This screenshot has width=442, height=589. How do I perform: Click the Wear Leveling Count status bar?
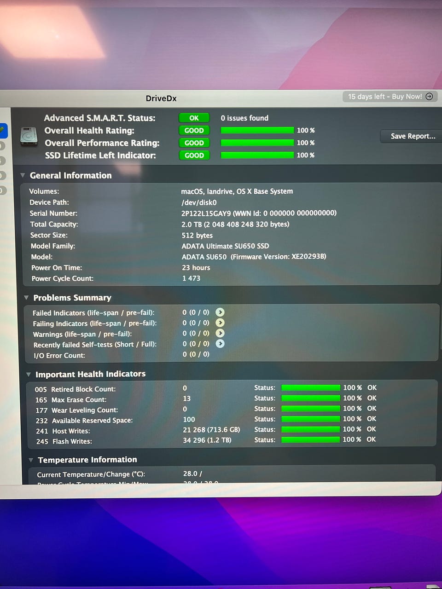point(310,409)
